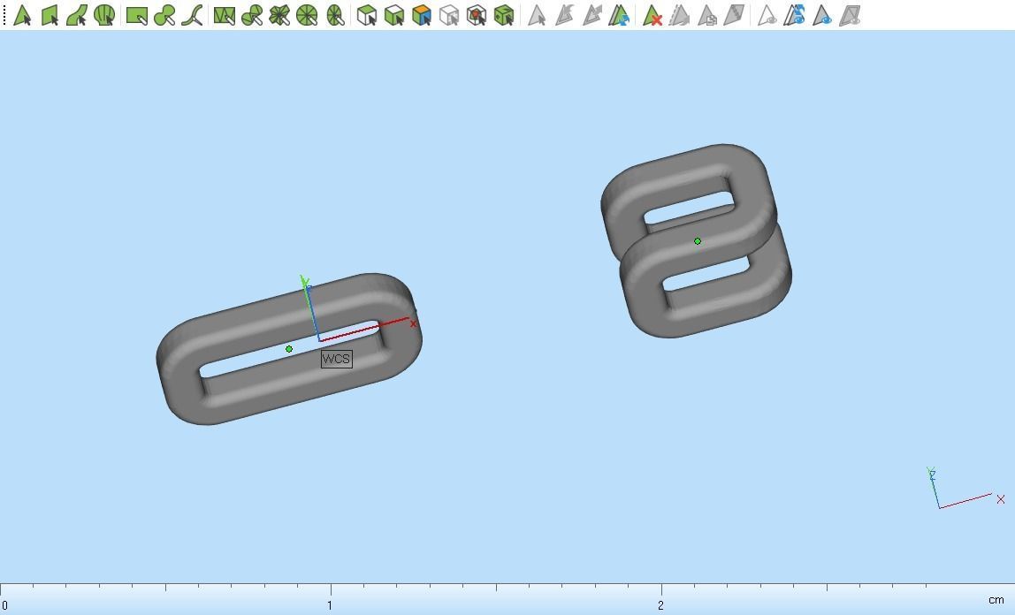
Task: Select the cube with green top face
Action: point(367,15)
